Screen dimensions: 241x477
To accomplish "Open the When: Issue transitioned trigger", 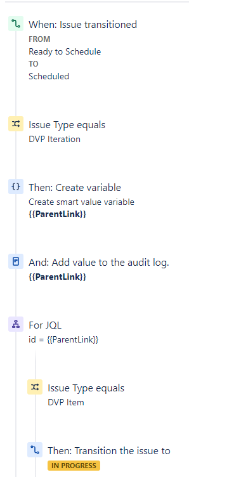I will 83,24.
